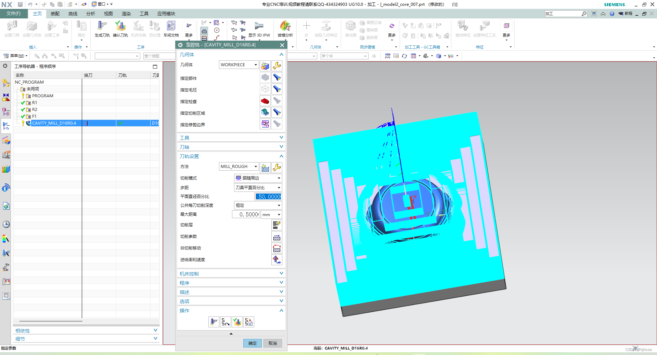Switch to the Assemblies ribbon tab
Screen dimensions: 657x355
55,14
